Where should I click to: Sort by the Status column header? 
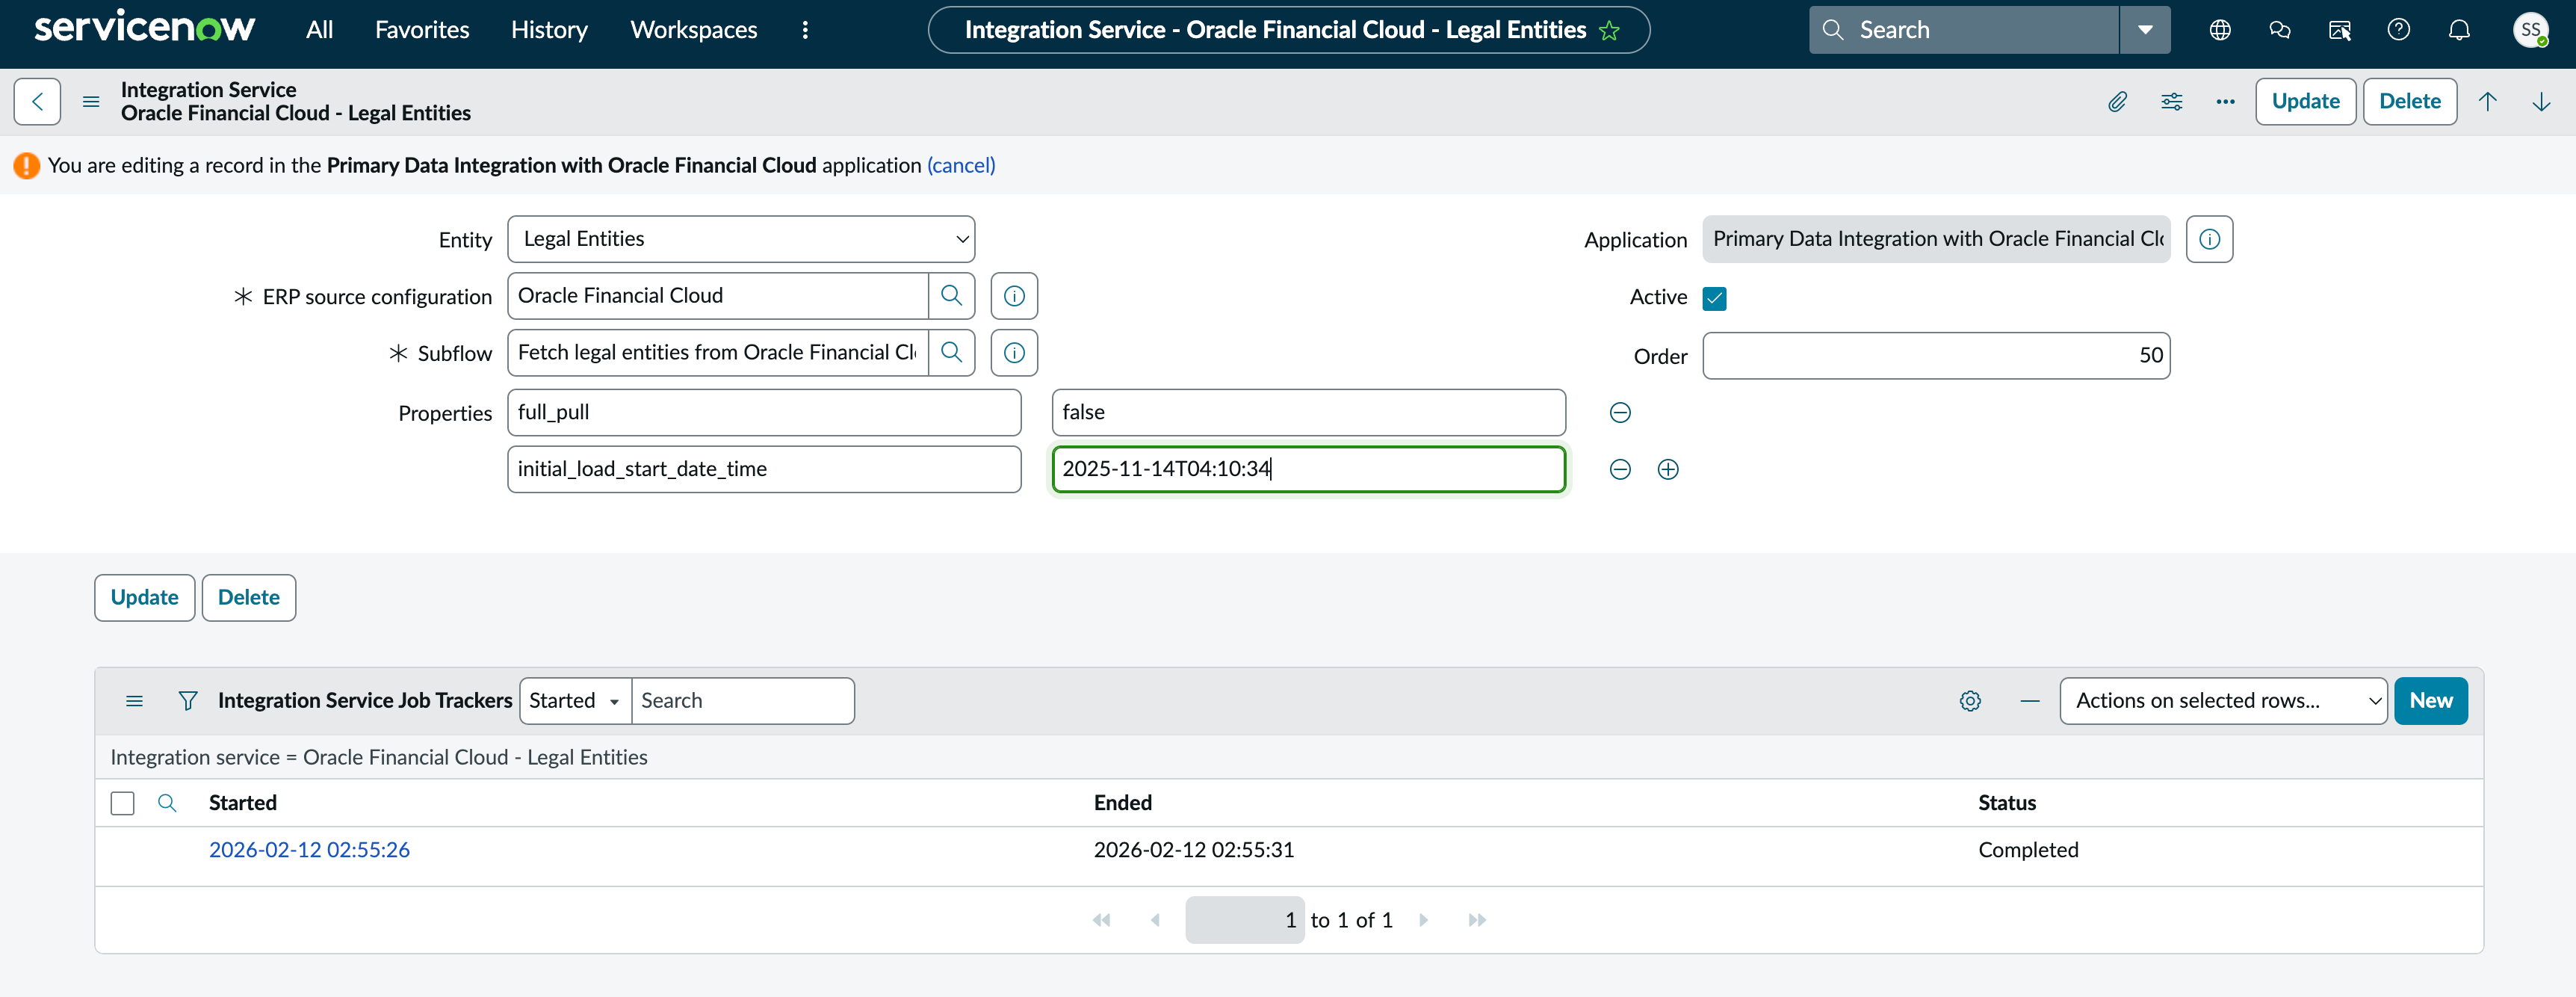[x=2006, y=803]
